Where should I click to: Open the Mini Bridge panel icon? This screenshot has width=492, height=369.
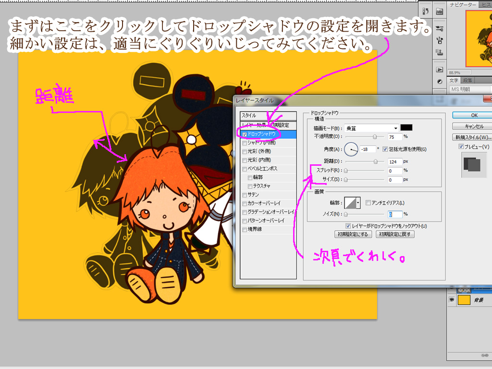pyautogui.click(x=439, y=11)
